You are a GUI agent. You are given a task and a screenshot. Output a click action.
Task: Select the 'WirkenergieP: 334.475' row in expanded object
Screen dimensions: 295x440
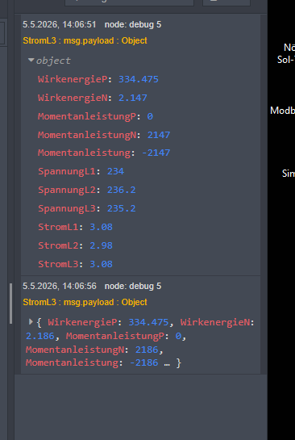click(x=98, y=79)
